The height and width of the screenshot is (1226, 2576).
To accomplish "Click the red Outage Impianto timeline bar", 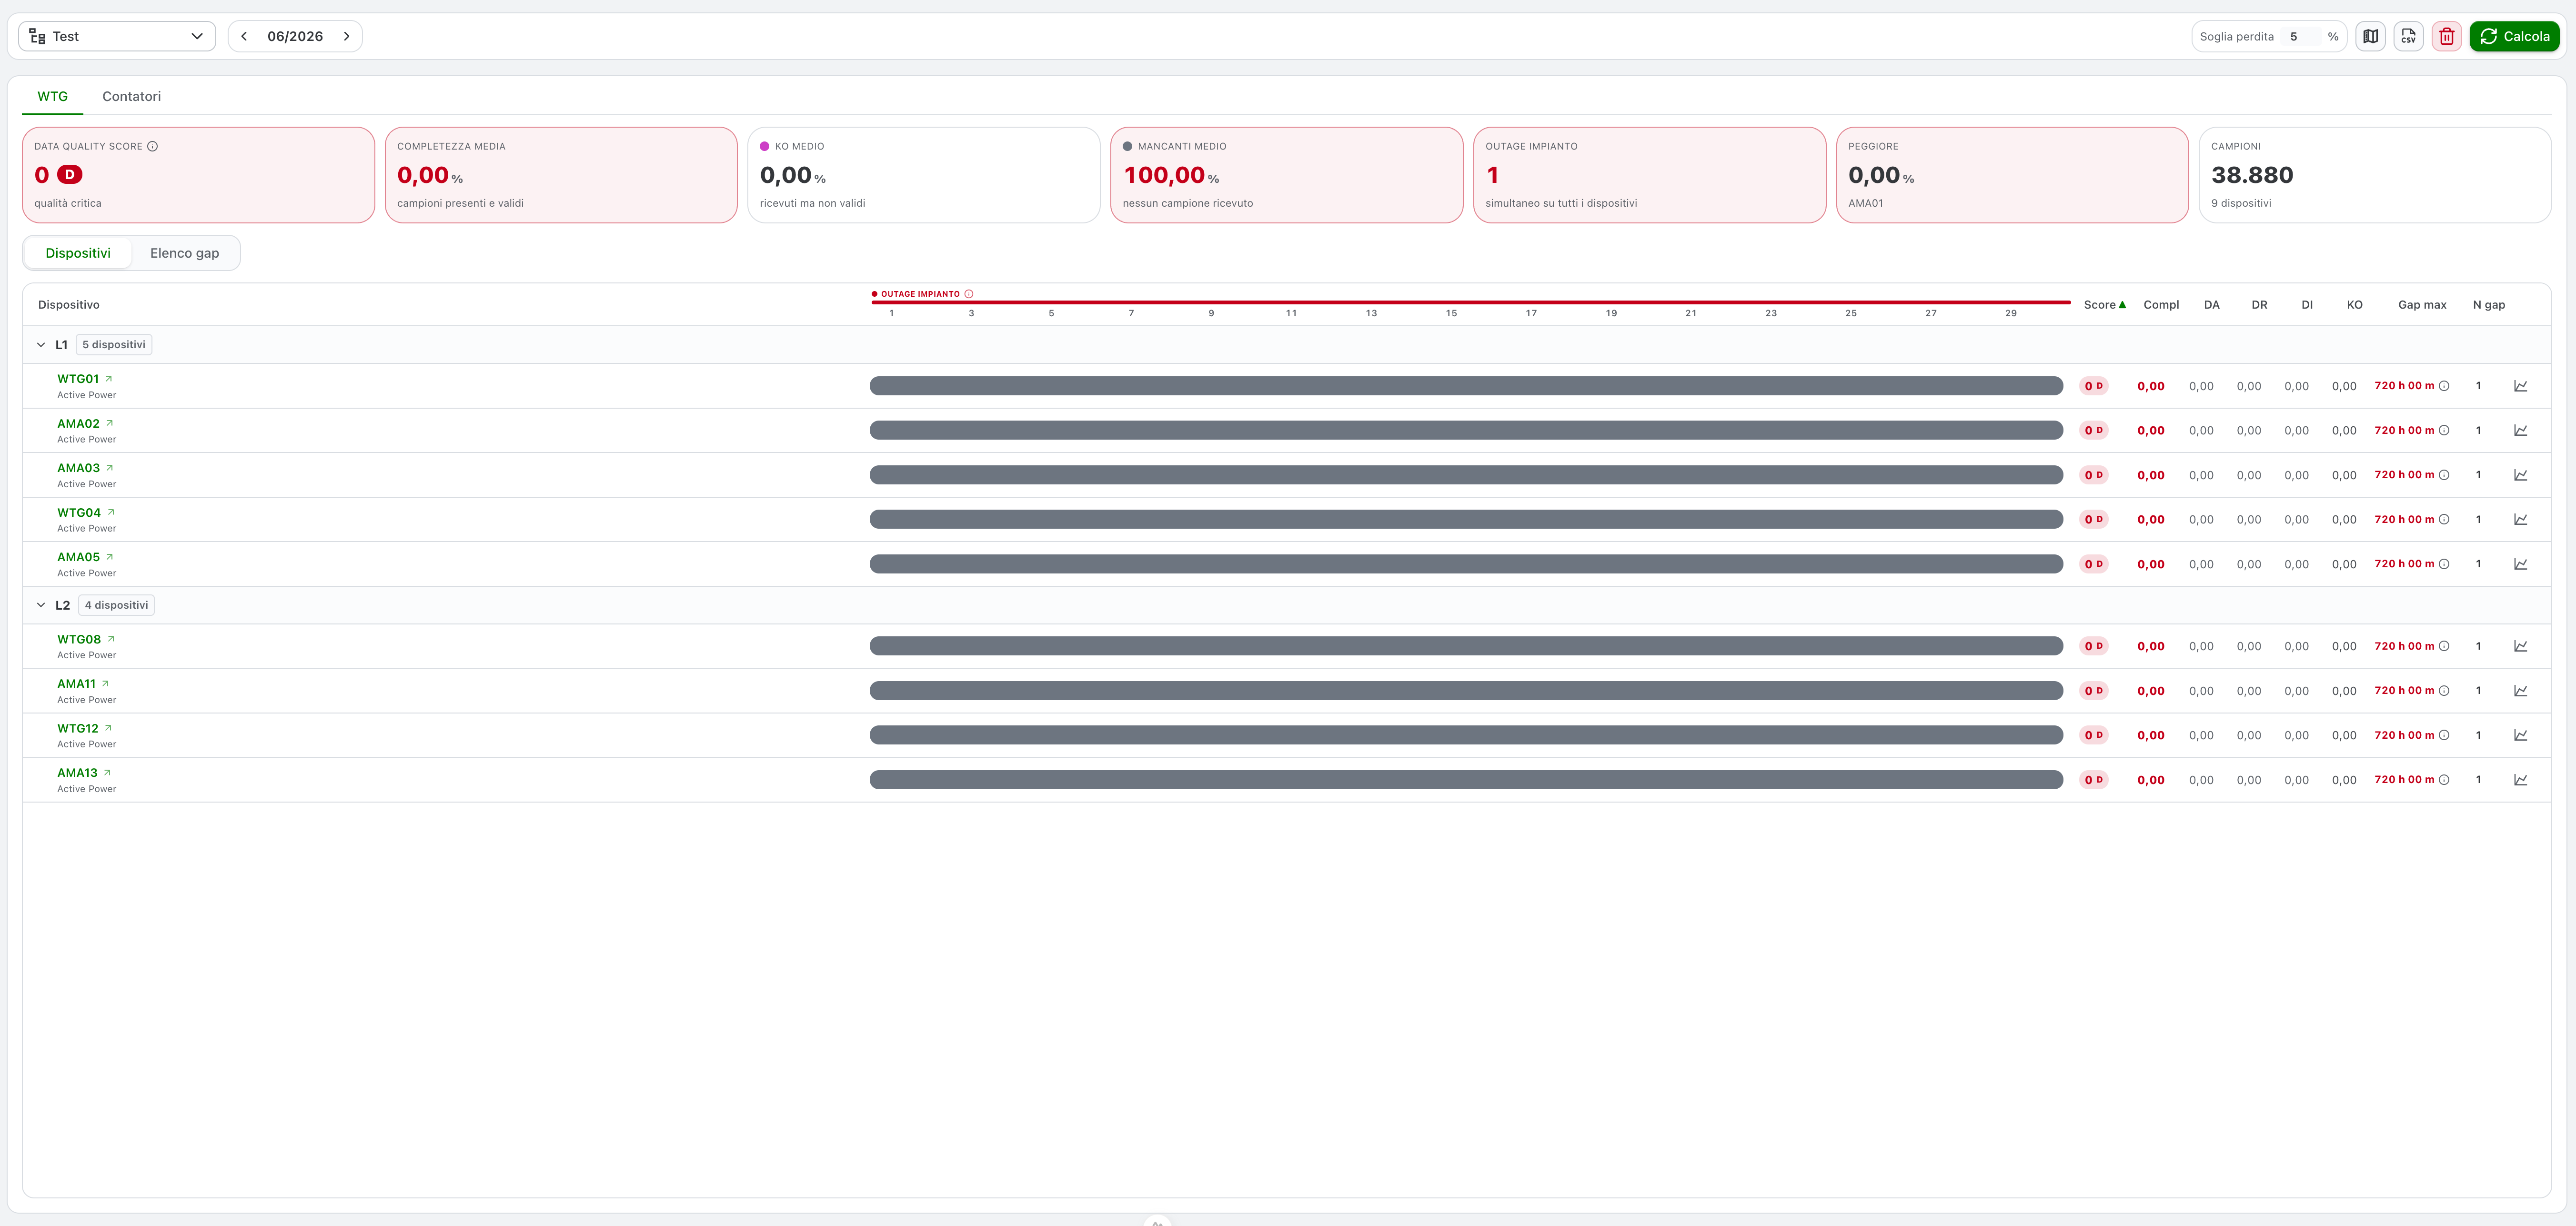I will tap(1470, 302).
